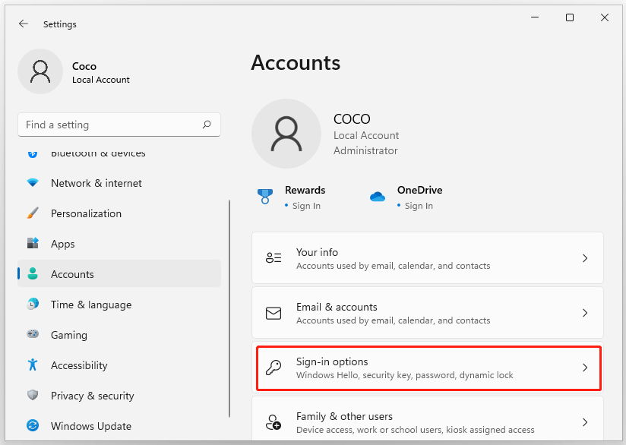This screenshot has height=445, width=626.
Task: Expand the Family & other users chevron
Action: pyautogui.click(x=584, y=422)
